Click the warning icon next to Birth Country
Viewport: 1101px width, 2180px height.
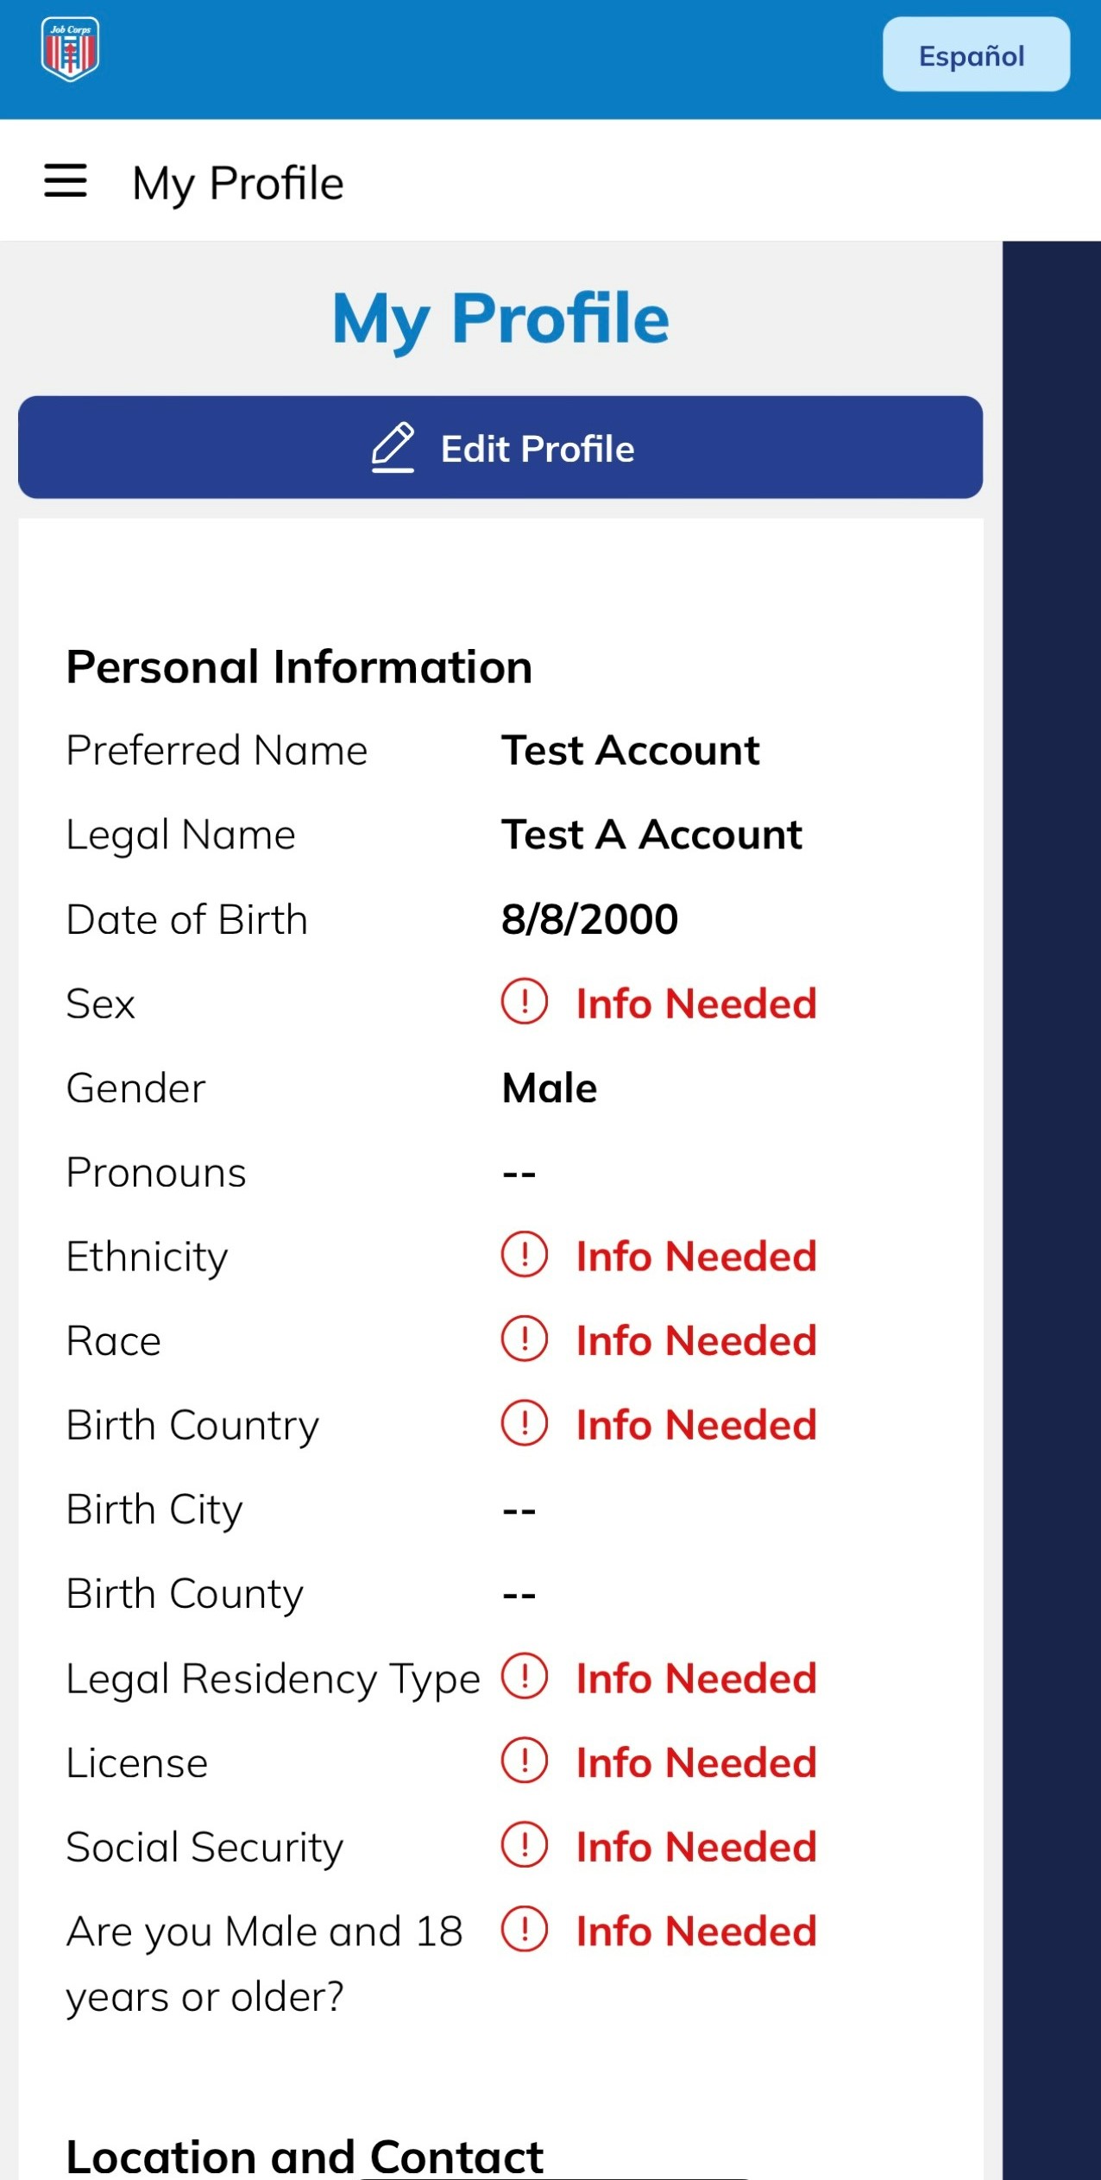click(524, 1425)
